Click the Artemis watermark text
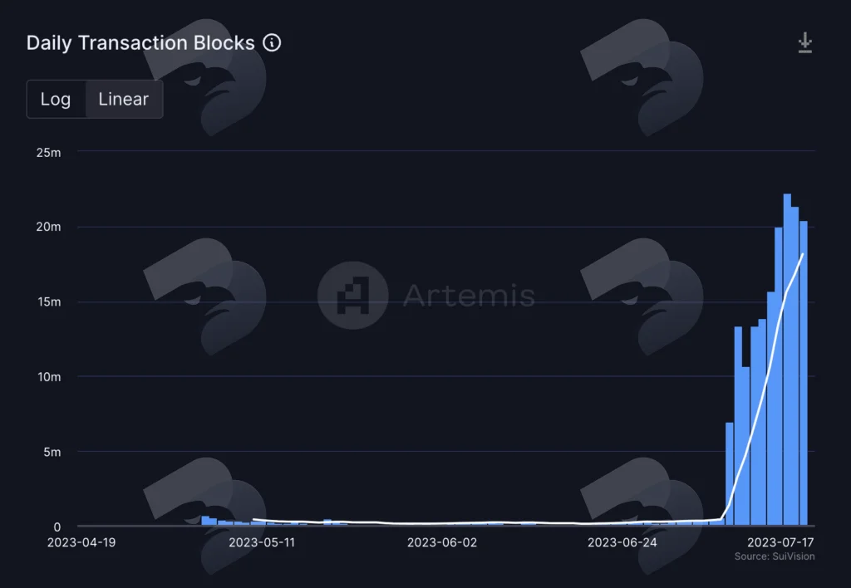 (x=469, y=295)
